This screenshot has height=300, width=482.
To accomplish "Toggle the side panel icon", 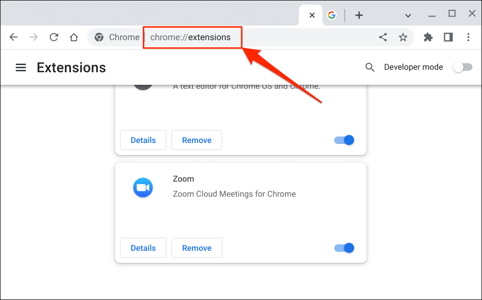I will [448, 37].
